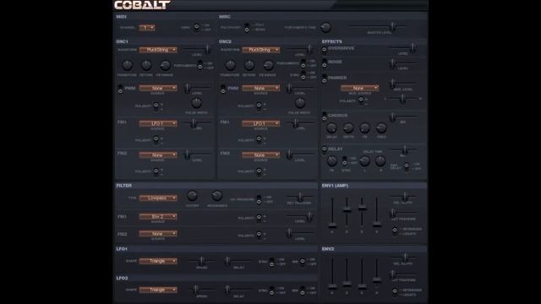Click the OSC1 Level slider handle

pyautogui.click(x=207, y=49)
